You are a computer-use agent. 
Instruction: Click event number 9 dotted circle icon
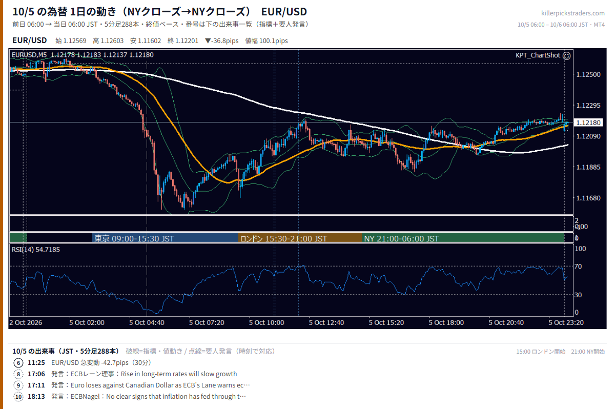click(18, 385)
